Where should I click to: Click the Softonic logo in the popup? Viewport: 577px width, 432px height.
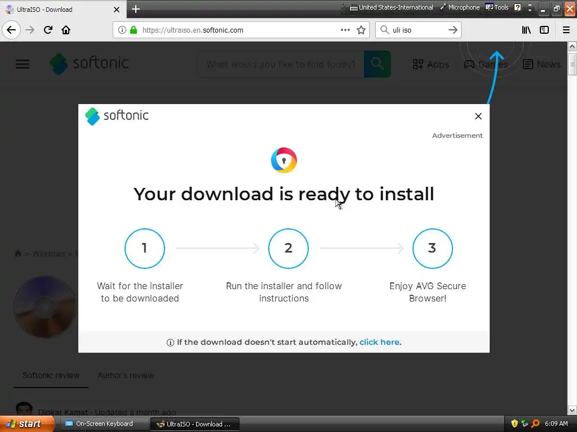click(x=117, y=116)
